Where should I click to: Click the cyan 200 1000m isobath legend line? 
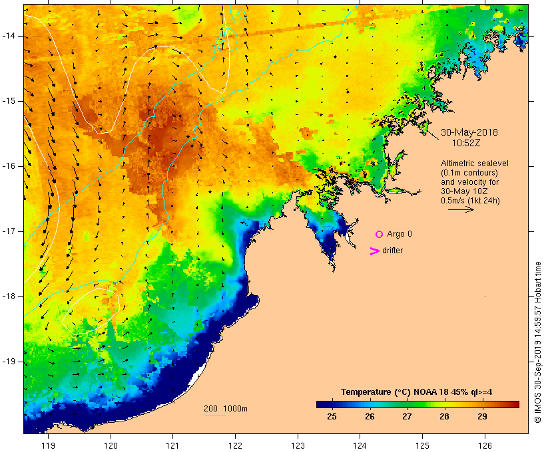pyautogui.click(x=215, y=415)
